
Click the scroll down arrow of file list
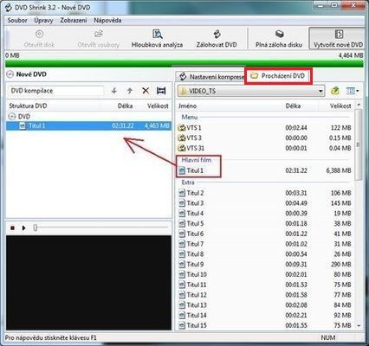click(359, 326)
